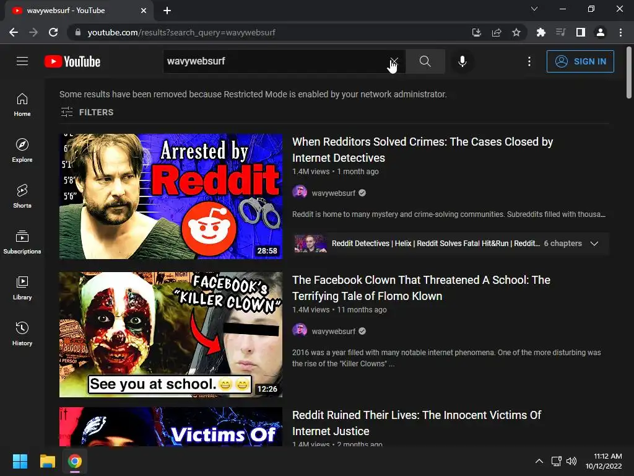
Task: Open the FILTERS options
Action: 87,112
